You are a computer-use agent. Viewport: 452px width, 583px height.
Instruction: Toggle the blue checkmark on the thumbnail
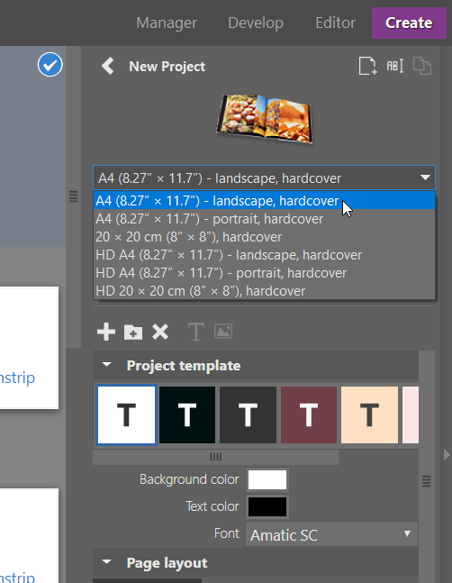[50, 65]
